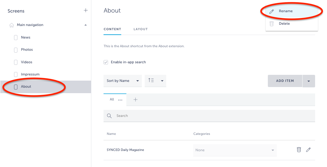Expand the Add Item dropdown arrow
Viewport: 327px width, 167px height.
[309, 81]
